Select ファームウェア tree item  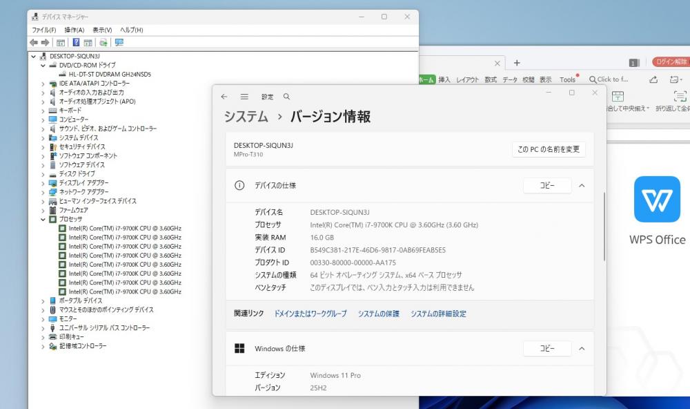74,210
